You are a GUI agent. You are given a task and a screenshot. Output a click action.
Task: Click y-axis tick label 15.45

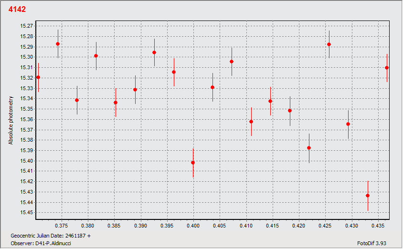26,213
